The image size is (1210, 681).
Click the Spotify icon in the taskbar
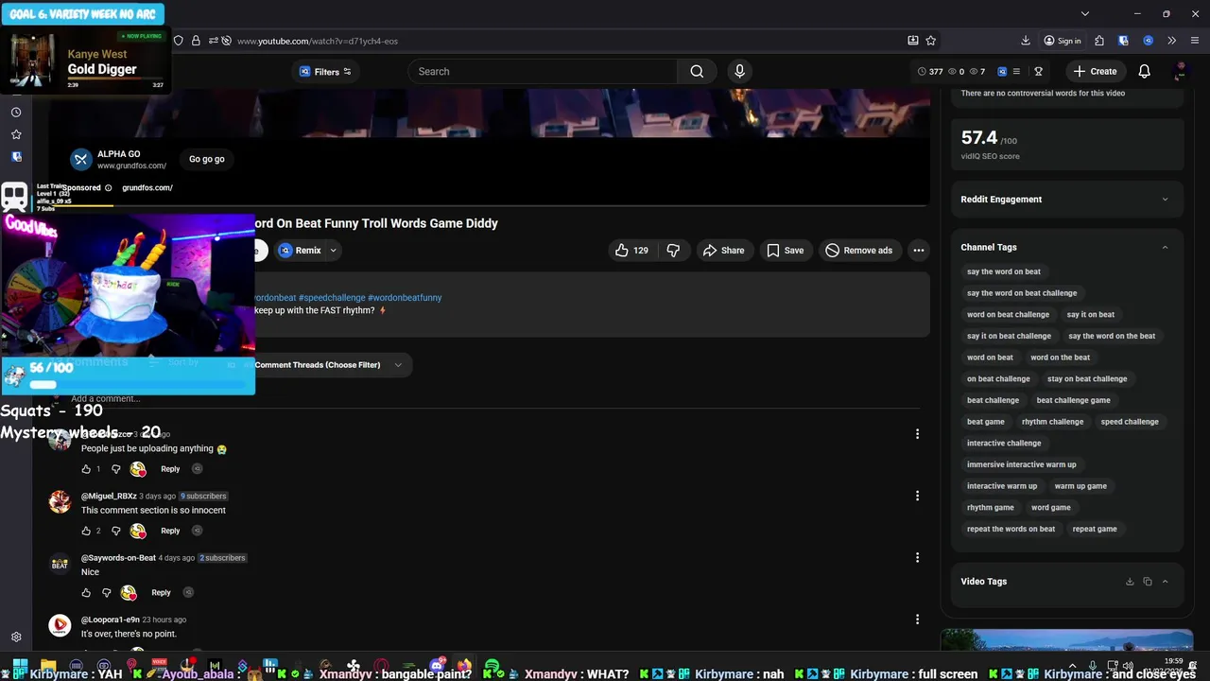492,667
